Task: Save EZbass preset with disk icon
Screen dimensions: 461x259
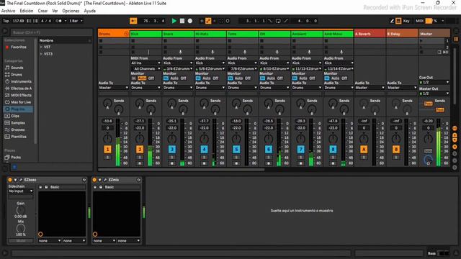Action: tap(46, 187)
